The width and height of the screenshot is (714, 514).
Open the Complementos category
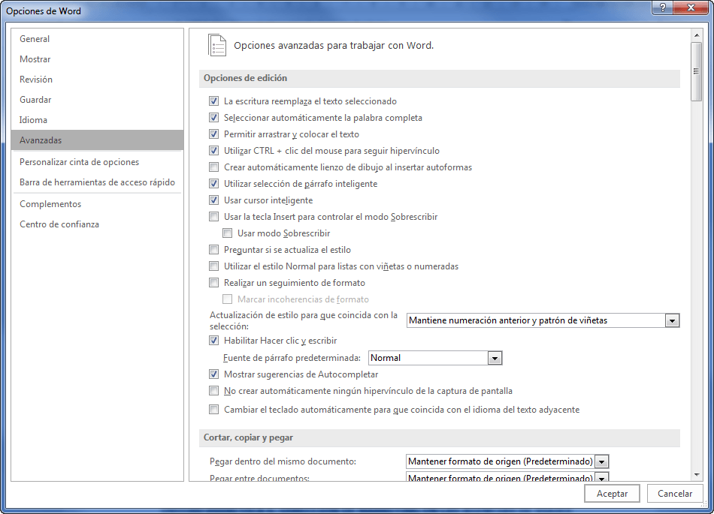coord(50,204)
